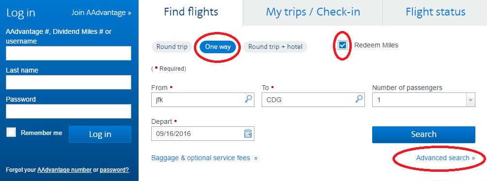This screenshot has width=487, height=181.
Task: Click the Search button
Action: click(424, 135)
